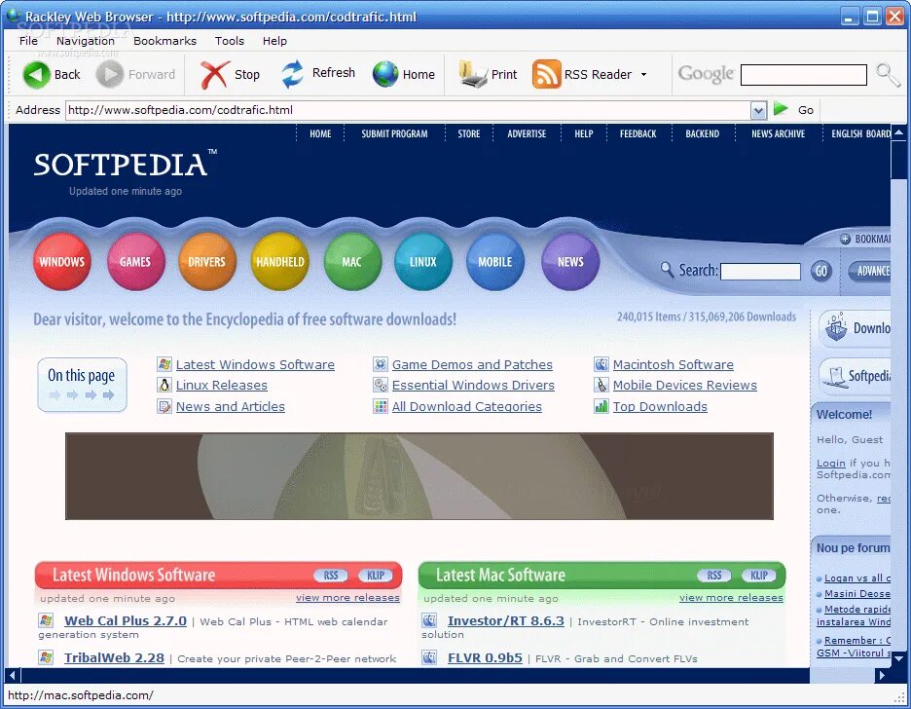Open the orange RSS Reader icon
This screenshot has height=709, width=911.
pos(546,74)
